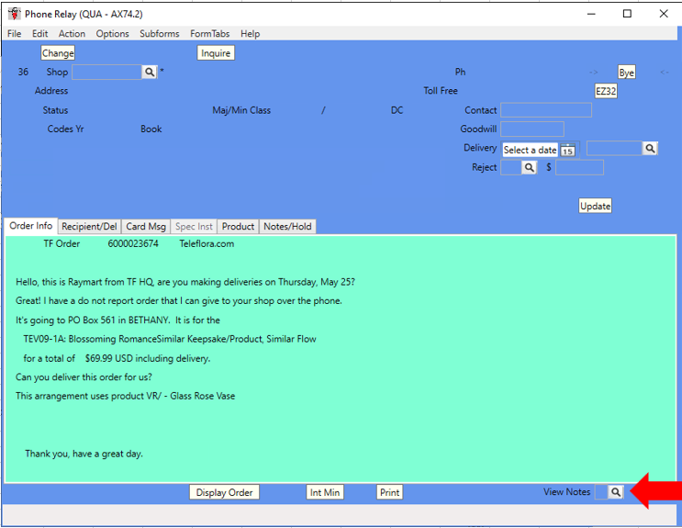Click the View Notes magnifier icon
The image size is (682, 528).
[616, 492]
